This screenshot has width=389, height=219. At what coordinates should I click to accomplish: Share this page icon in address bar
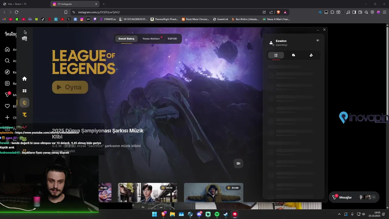271,12
